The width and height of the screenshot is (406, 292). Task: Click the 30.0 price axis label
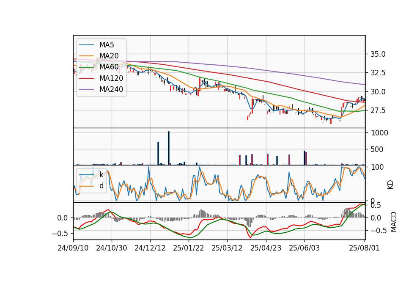[378, 92]
